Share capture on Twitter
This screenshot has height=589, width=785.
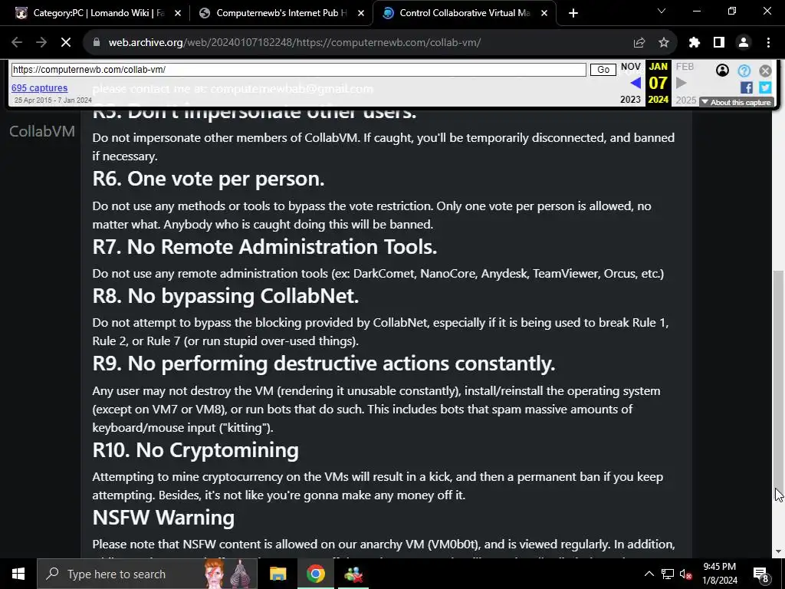pos(765,87)
